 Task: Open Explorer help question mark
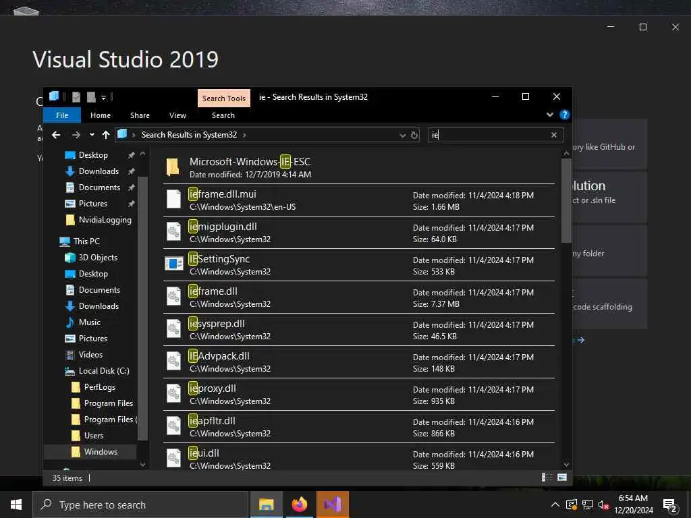(564, 115)
